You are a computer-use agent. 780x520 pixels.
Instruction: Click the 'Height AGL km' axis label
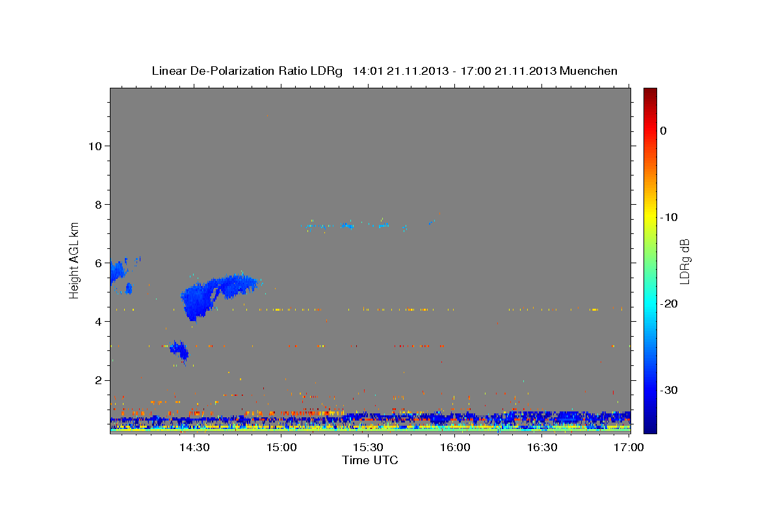(74, 259)
